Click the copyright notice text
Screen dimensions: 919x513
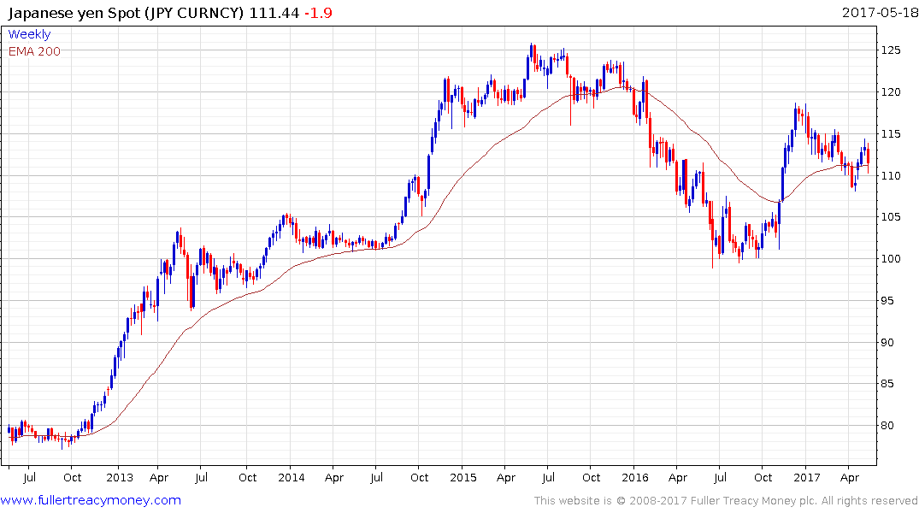pos(726,501)
